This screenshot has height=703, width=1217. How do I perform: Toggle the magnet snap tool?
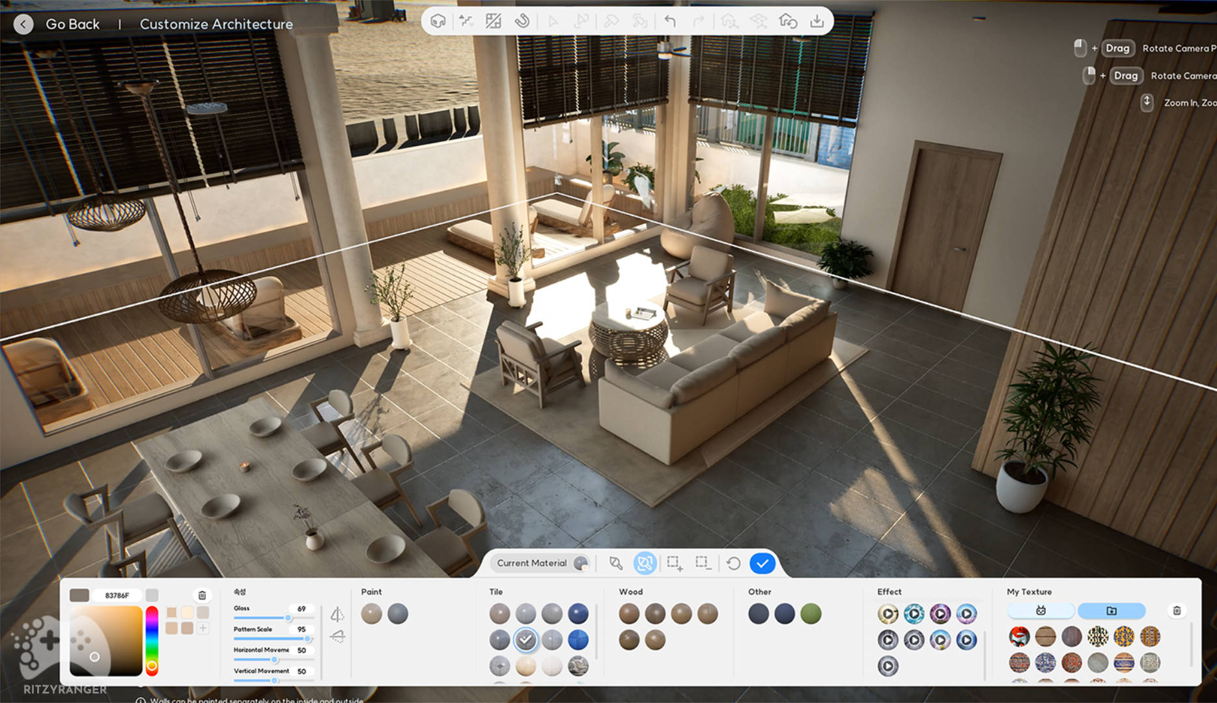522,21
